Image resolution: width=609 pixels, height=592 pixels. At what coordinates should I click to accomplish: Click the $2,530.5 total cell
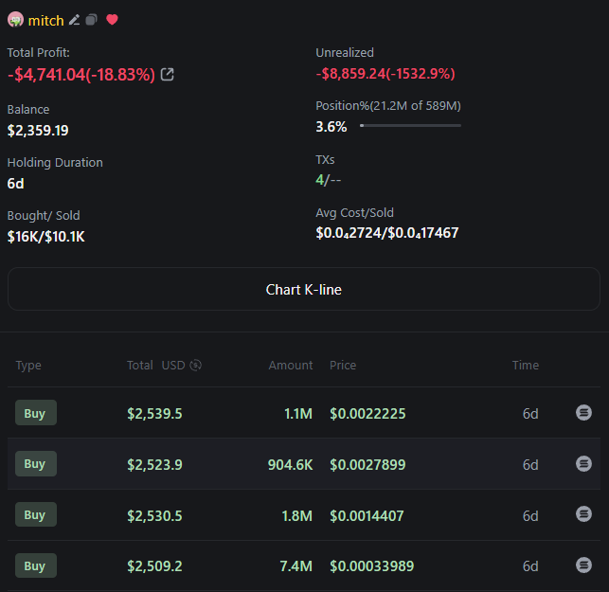click(154, 516)
